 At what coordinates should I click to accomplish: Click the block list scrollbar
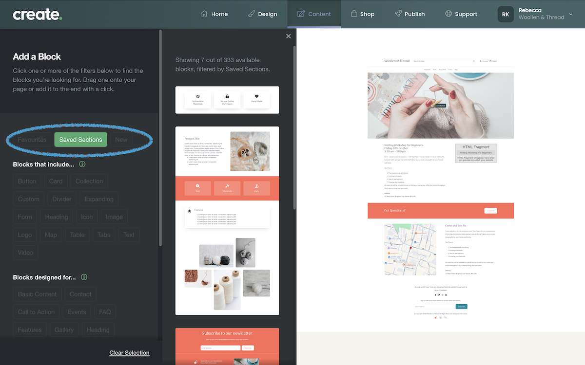click(x=294, y=127)
